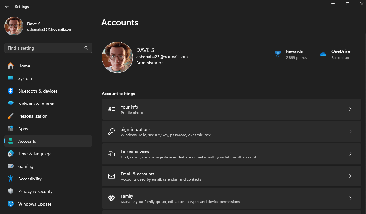Click the large DAVE S profile picture

pyautogui.click(x=117, y=57)
